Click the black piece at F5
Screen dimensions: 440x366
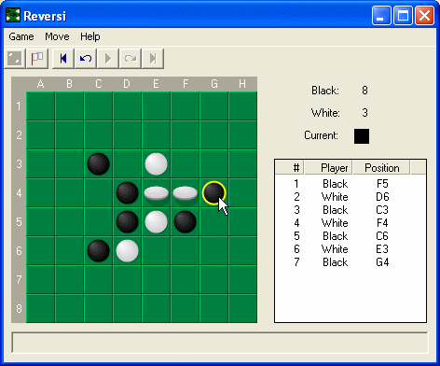pos(185,221)
